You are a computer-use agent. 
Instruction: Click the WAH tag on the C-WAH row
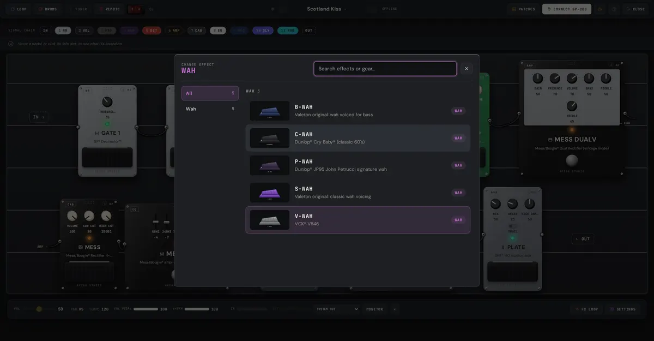[x=458, y=138]
